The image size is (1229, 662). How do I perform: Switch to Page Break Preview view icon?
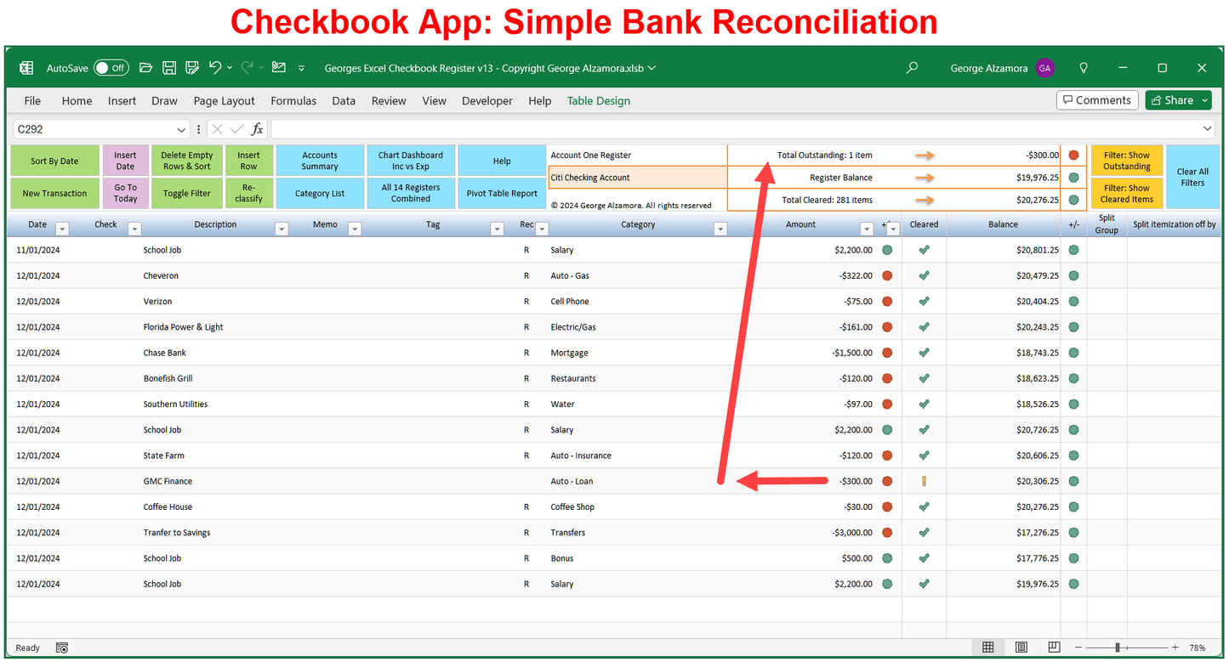point(1055,648)
